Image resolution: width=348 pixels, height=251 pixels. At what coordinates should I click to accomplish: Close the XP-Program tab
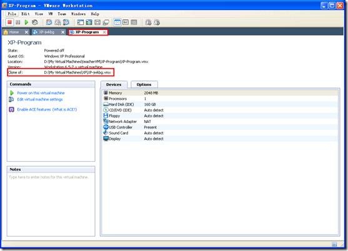(104, 32)
